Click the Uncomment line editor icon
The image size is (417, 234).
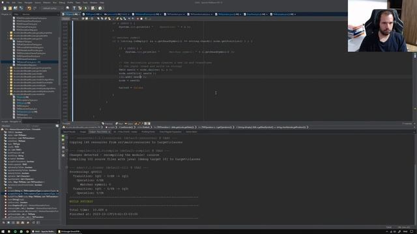[x=150, y=19]
